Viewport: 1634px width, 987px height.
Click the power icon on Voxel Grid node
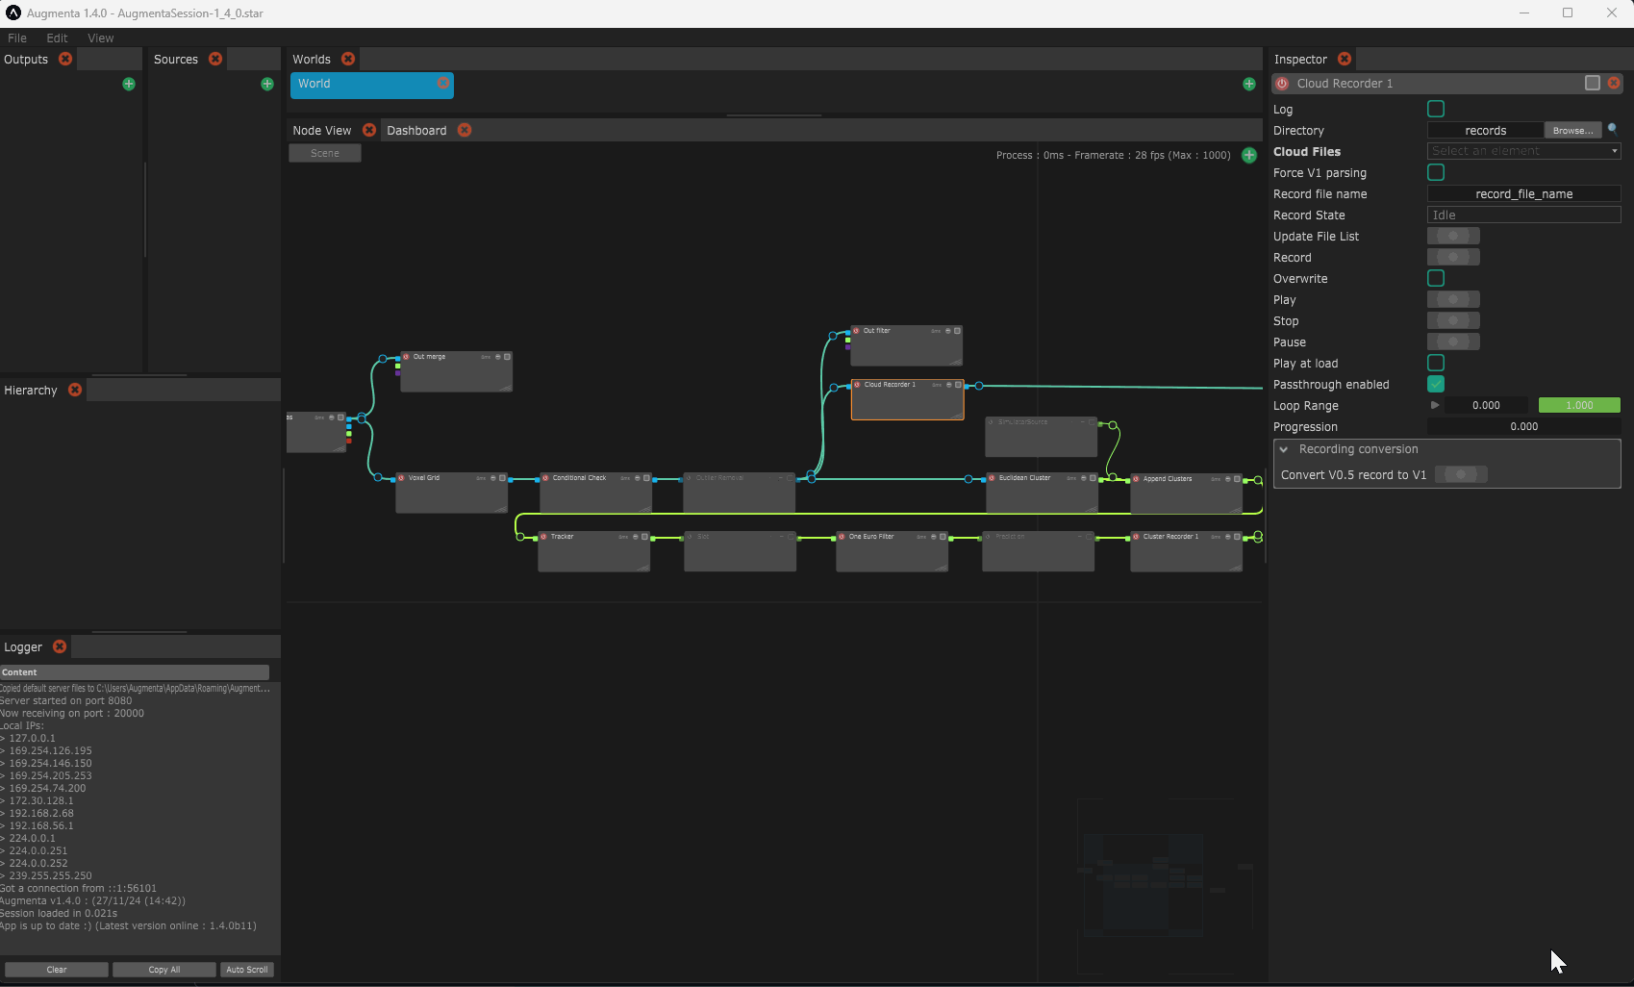pyautogui.click(x=402, y=478)
